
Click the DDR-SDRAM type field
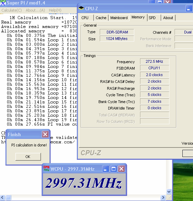[x=117, y=32]
